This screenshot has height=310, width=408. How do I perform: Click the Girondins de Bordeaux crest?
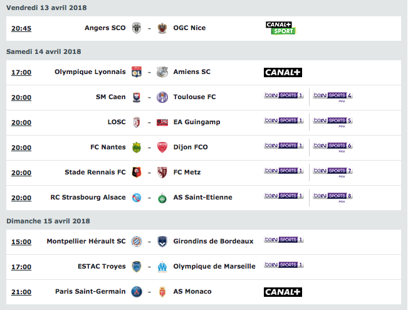162,242
